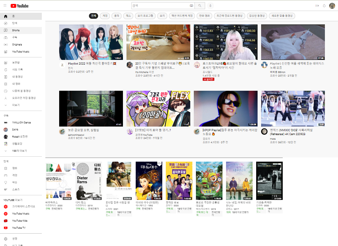Open YouTube Music below Originals in sidebar

pyautogui.click(x=21, y=52)
